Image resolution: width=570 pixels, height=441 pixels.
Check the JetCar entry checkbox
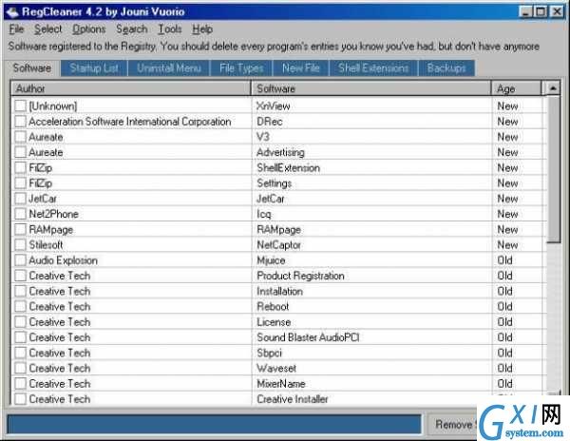[x=20, y=199]
